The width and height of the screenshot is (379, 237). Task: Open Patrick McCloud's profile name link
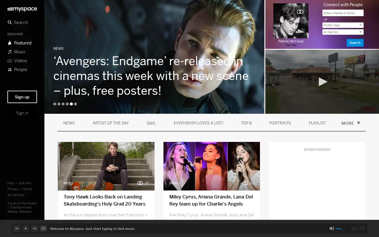click(291, 41)
